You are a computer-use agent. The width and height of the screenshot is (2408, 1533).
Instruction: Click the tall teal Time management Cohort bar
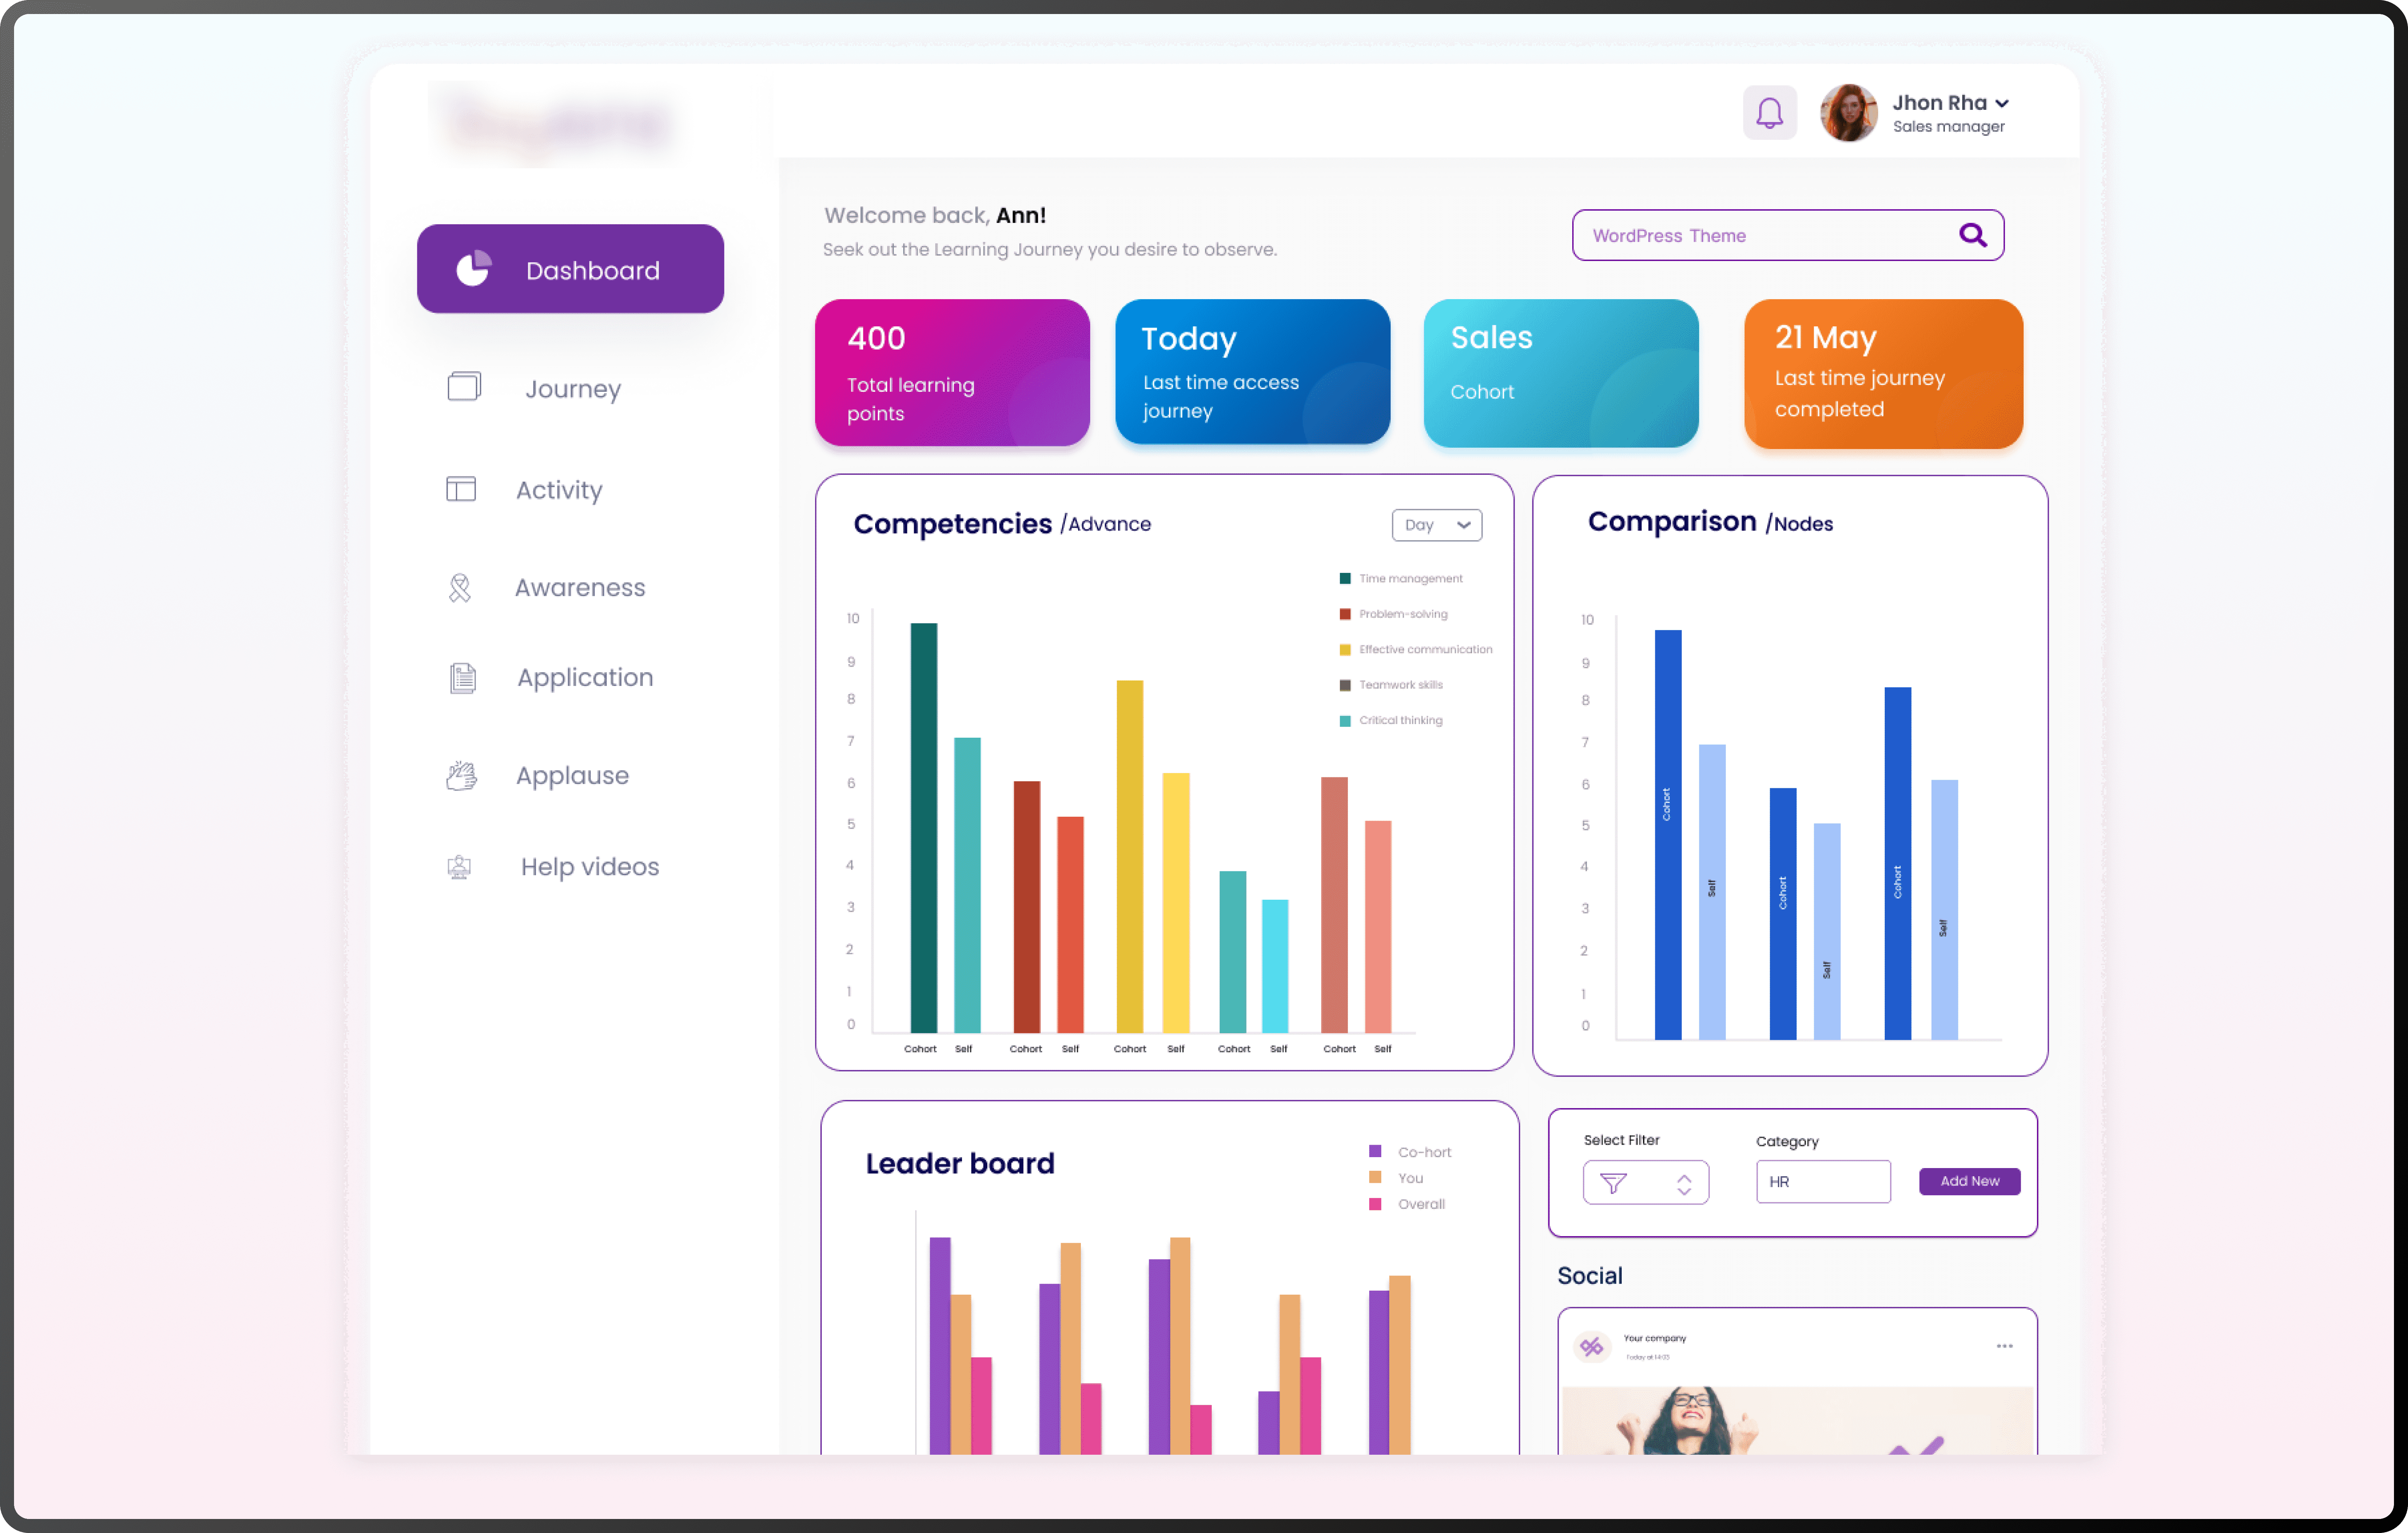923,828
